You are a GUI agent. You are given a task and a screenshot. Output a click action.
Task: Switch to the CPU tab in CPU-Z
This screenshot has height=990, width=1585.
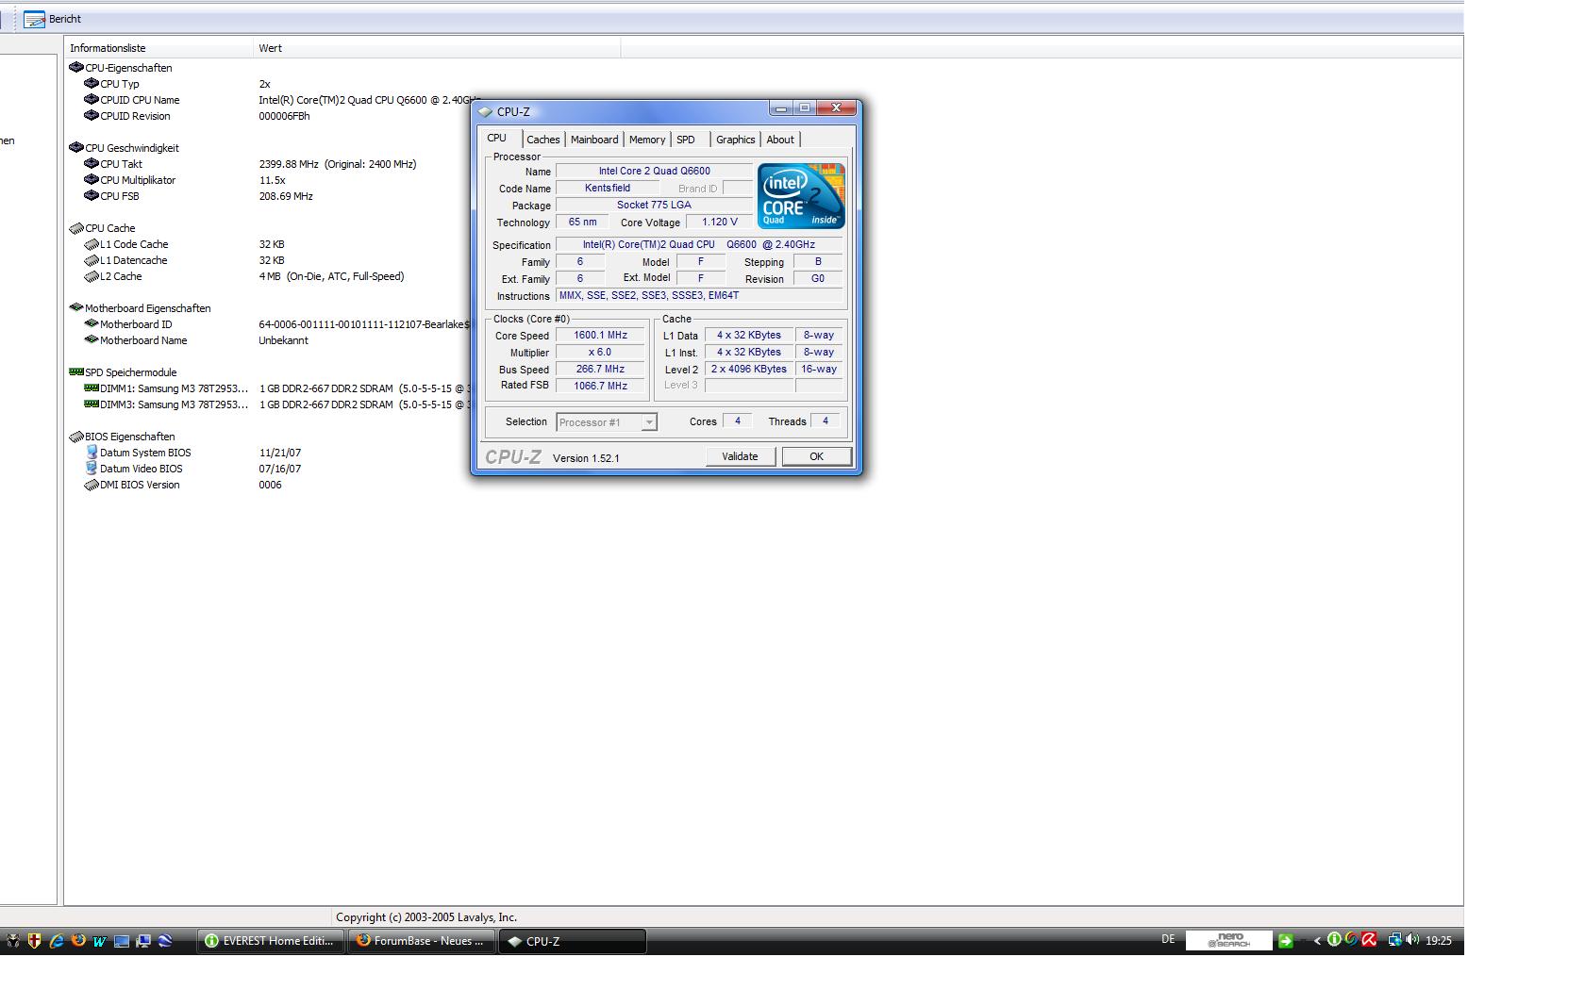click(x=496, y=138)
